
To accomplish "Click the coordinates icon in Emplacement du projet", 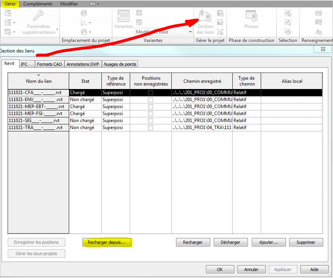I will [x=84, y=22].
